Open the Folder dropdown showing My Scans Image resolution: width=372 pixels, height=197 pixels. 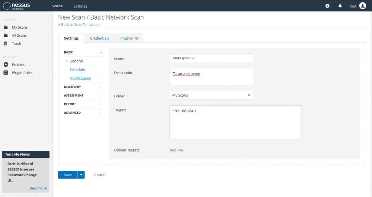click(211, 95)
